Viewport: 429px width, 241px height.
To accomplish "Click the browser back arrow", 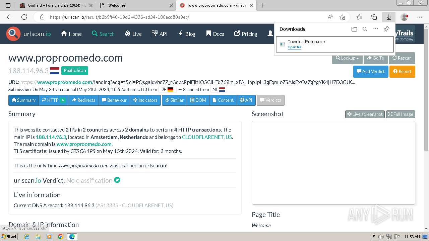I will (9, 17).
